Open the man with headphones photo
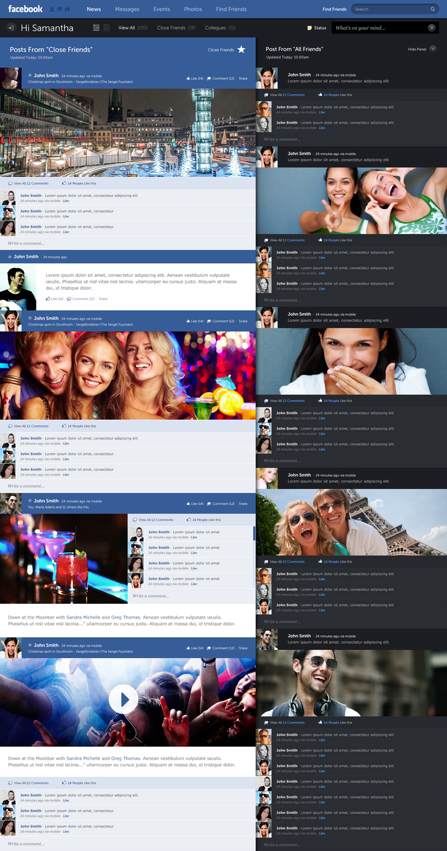 pos(351,683)
